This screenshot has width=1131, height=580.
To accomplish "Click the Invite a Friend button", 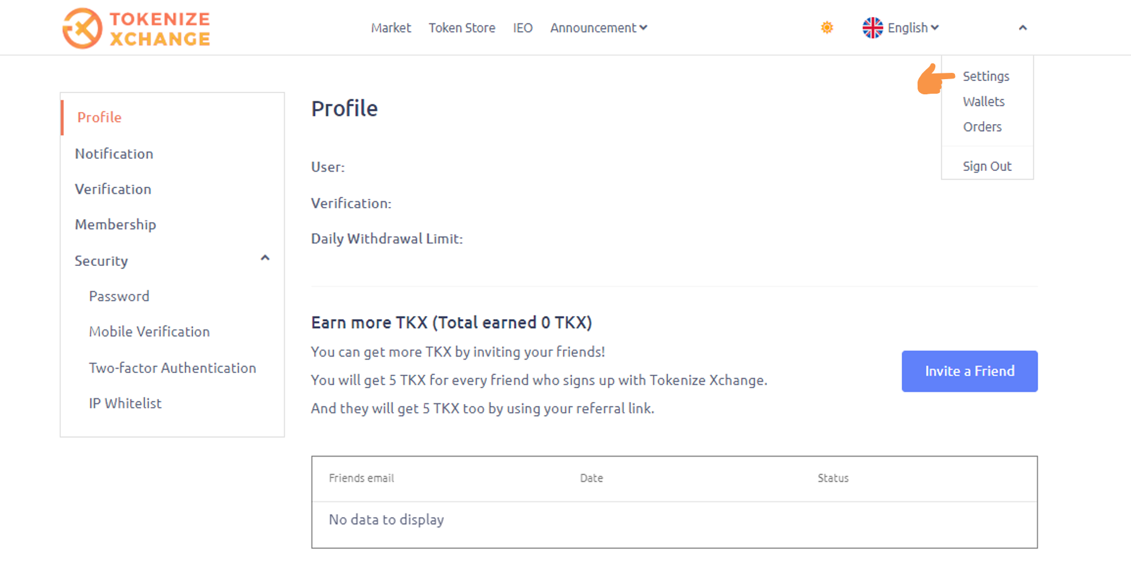I will point(970,371).
